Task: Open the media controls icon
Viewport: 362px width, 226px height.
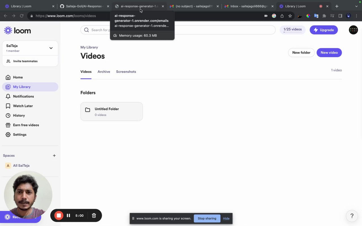Action: [332, 16]
